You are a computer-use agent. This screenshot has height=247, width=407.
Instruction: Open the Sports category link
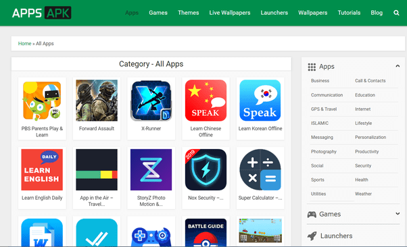[318, 180]
